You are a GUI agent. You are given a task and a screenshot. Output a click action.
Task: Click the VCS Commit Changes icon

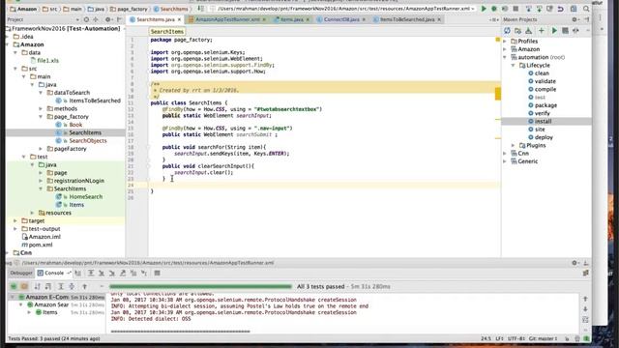[x=539, y=9]
